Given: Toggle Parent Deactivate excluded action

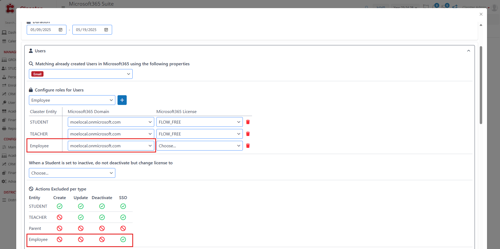Looking at the screenshot, I should 102,228.
